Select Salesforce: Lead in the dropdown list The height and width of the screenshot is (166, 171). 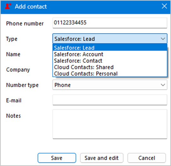click(x=110, y=48)
